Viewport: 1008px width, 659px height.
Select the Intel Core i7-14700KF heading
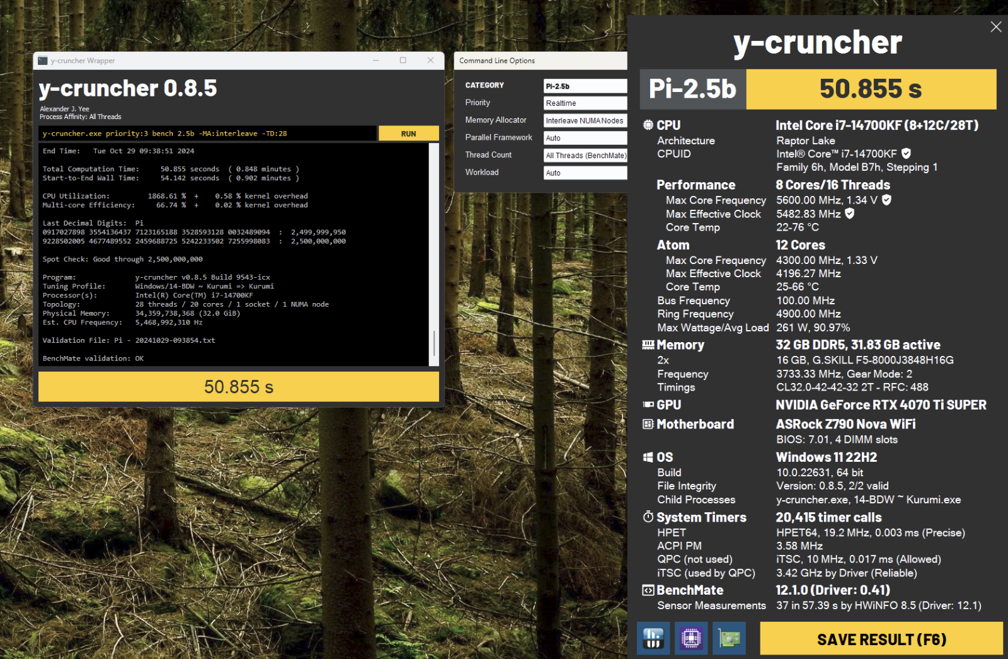coord(877,125)
